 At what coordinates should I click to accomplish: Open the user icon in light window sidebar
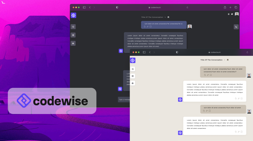tap(133, 83)
